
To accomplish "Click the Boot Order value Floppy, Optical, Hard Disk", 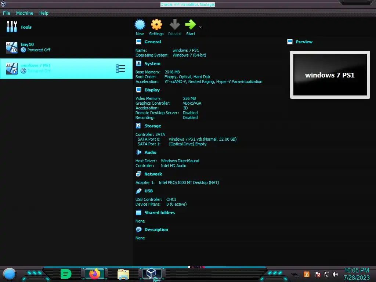I will pos(187,77).
